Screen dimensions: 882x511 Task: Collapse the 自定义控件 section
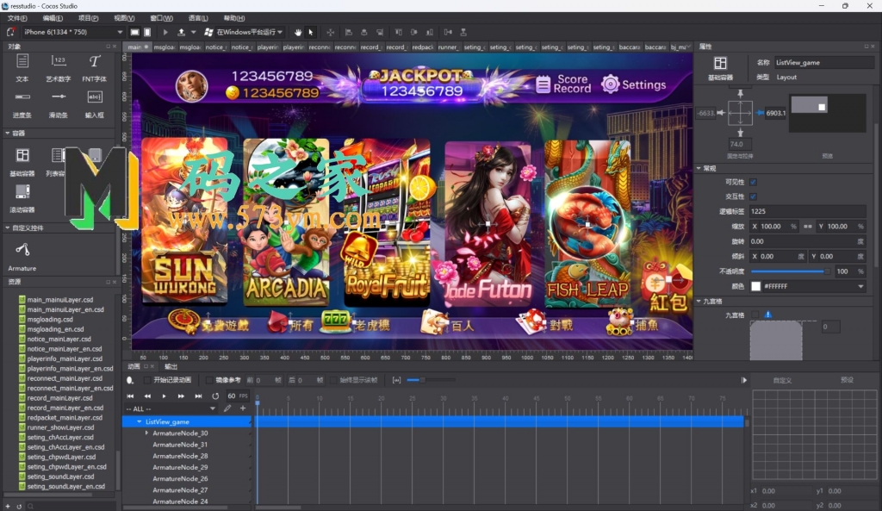click(7, 227)
